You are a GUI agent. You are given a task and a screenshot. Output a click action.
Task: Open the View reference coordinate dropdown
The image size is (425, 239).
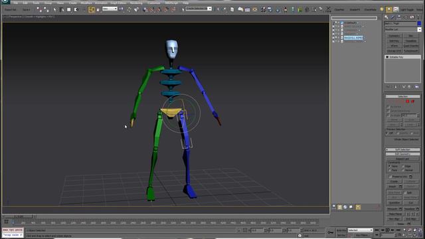(110, 9)
